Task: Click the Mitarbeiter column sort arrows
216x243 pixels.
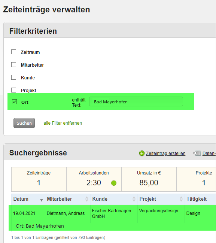Action: tap(87, 199)
